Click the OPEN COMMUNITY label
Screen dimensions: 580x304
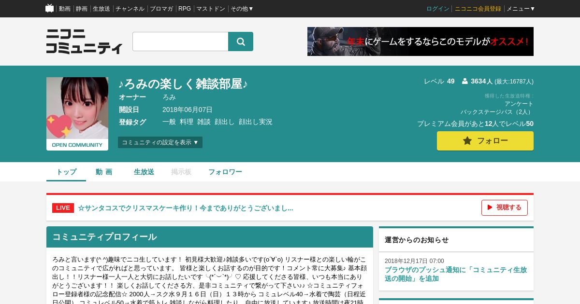[x=77, y=145]
